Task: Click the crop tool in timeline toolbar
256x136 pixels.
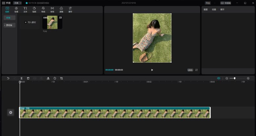Action: (x=61, y=78)
